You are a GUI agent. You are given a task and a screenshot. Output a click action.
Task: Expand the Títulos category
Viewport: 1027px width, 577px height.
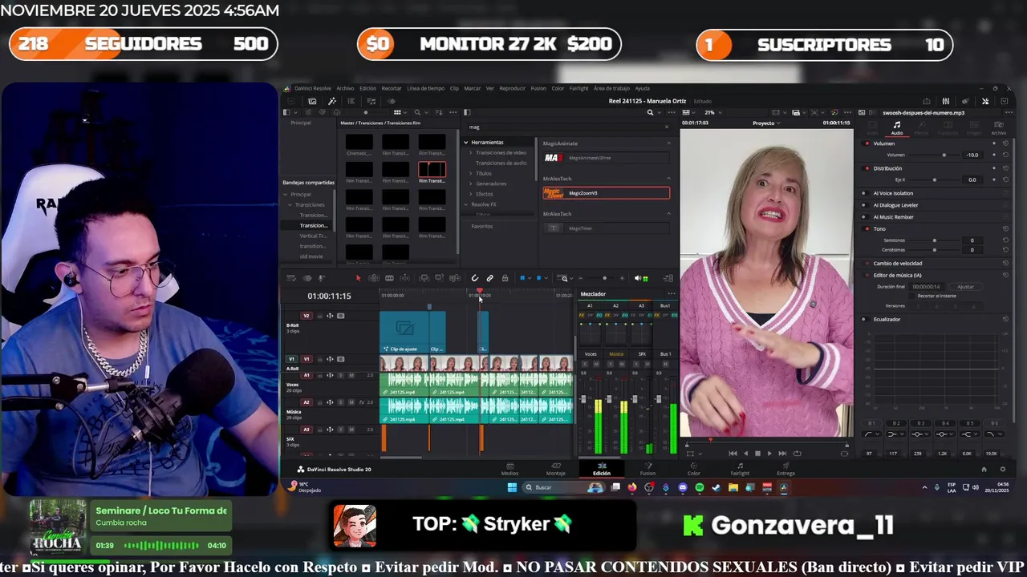[472, 173]
